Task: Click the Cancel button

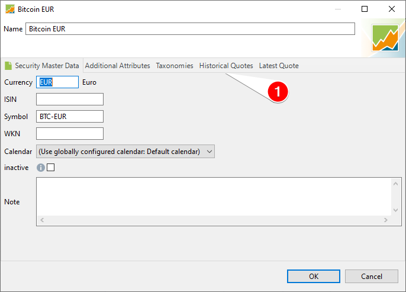Action: [x=372, y=277]
